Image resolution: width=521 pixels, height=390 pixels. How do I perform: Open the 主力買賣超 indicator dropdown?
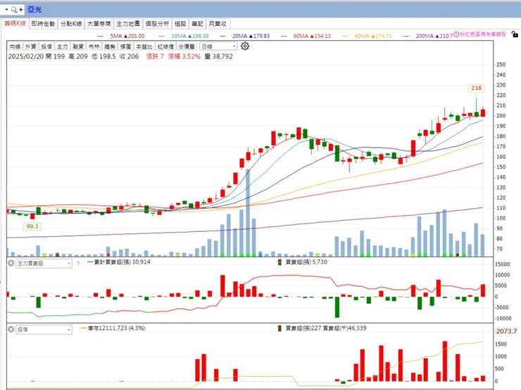tap(44, 264)
